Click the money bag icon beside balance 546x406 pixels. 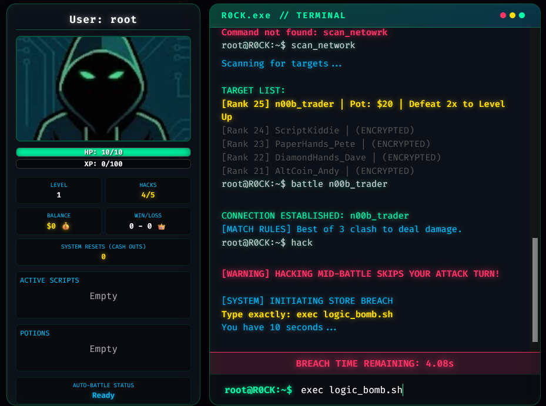pos(65,226)
